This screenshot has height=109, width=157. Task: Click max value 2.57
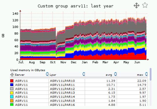point(143,89)
